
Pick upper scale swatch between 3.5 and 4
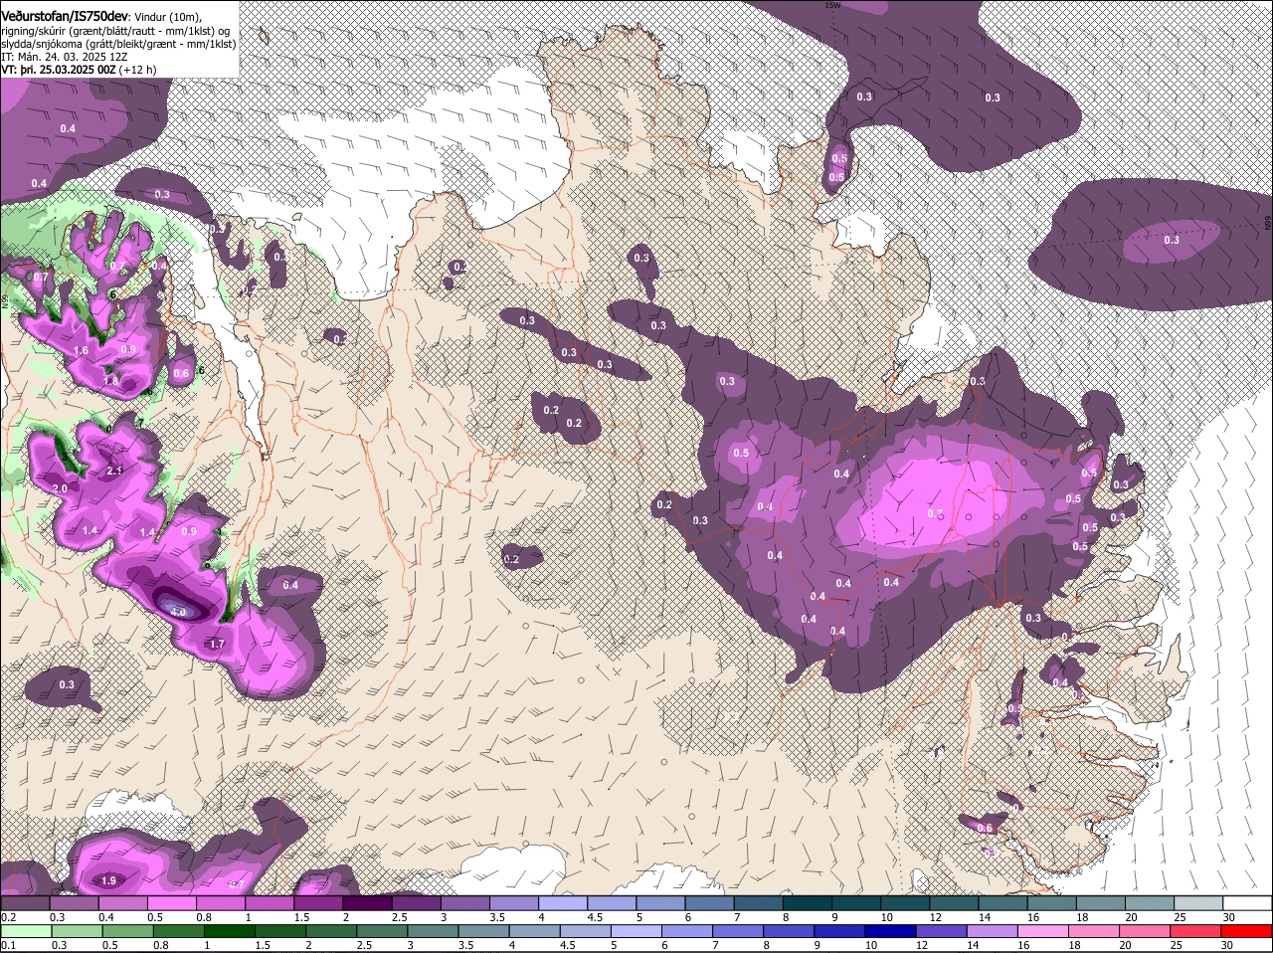[x=514, y=901]
